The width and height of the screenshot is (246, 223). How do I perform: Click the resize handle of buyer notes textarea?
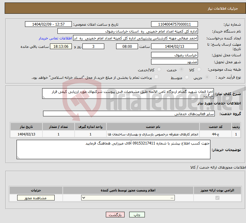pyautogui.click(x=18, y=157)
